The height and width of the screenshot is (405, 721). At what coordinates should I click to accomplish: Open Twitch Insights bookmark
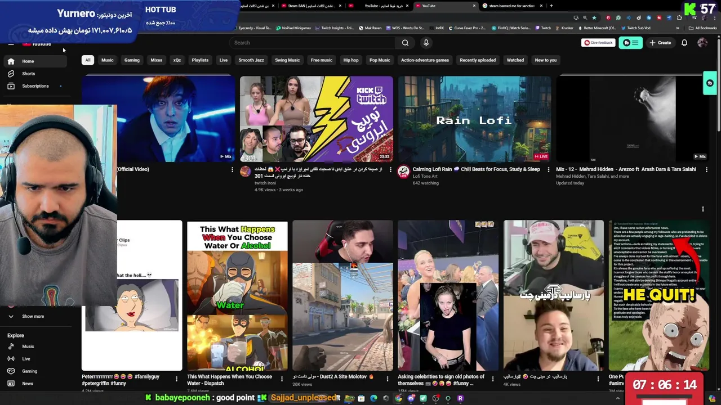coord(334,28)
